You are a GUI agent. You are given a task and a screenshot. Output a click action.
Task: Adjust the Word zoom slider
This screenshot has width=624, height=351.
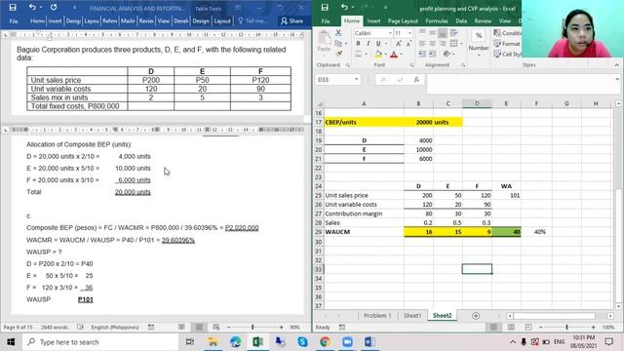coord(253,328)
